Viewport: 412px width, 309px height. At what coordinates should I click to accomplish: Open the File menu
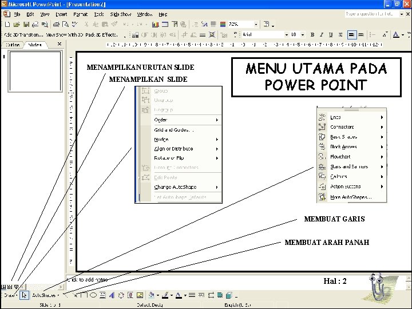pos(17,14)
